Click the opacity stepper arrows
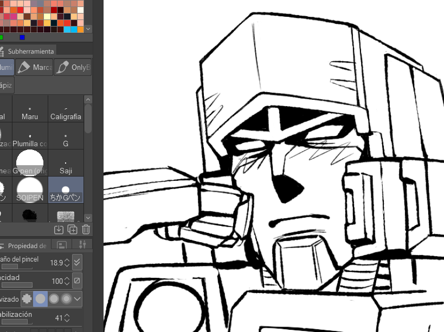 tap(67, 281)
